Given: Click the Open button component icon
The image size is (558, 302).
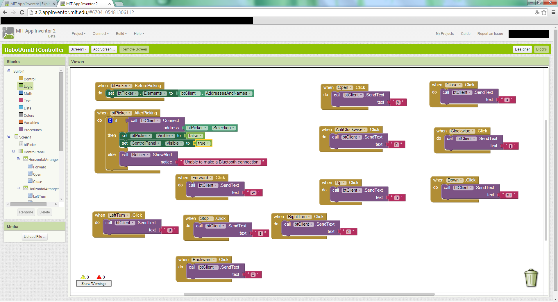Looking at the screenshot, I should [x=30, y=174].
